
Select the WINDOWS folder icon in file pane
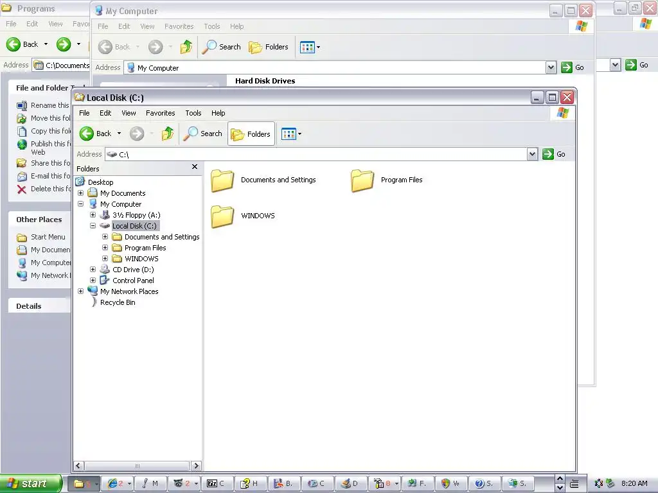(222, 217)
